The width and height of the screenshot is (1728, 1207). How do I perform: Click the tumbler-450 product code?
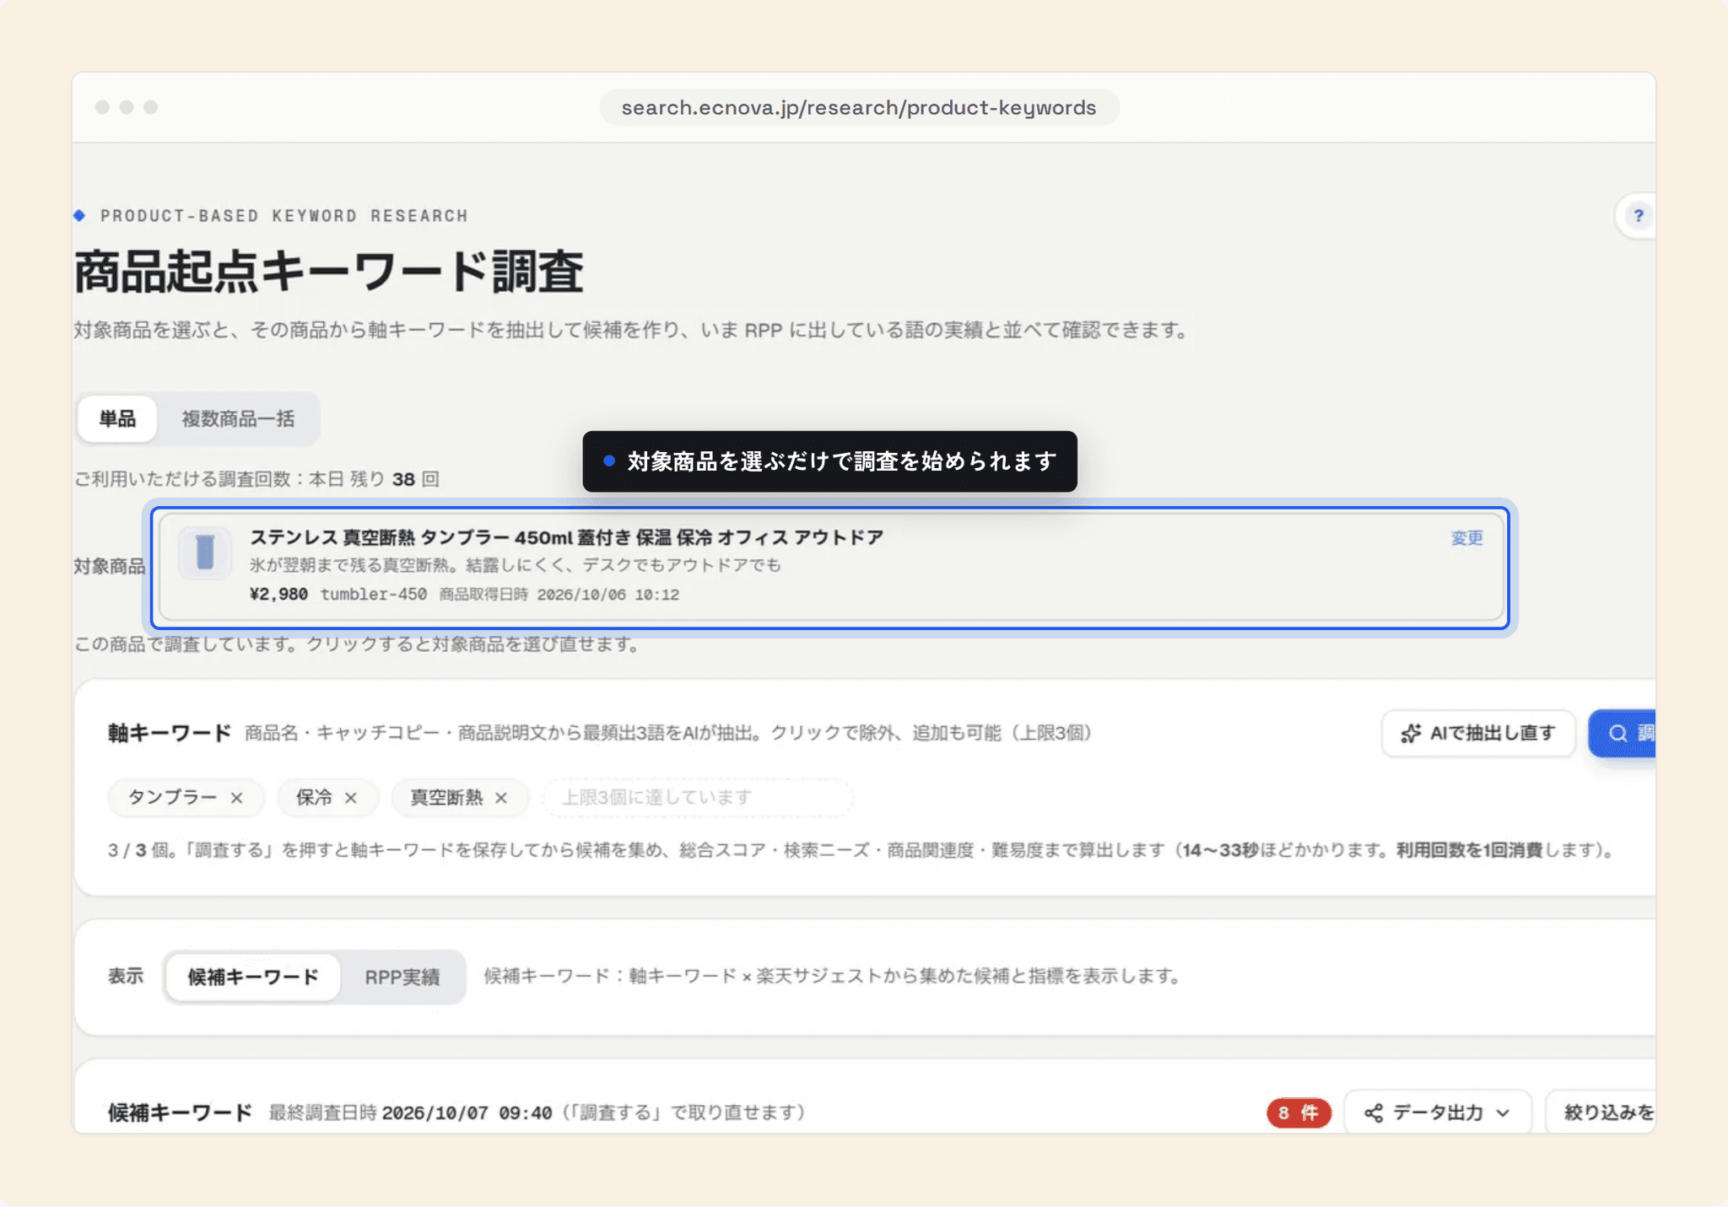[x=374, y=595]
